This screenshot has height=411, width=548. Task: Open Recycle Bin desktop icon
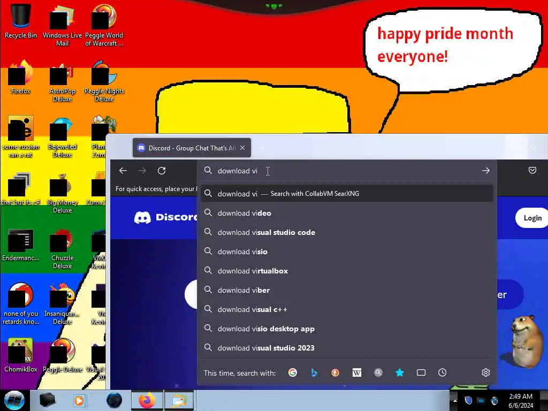[21, 21]
